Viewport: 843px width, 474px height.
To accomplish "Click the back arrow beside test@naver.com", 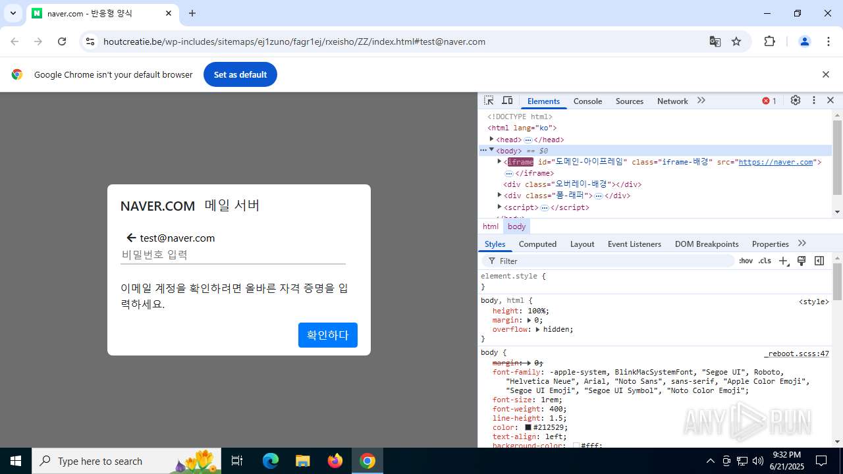I will click(x=131, y=238).
